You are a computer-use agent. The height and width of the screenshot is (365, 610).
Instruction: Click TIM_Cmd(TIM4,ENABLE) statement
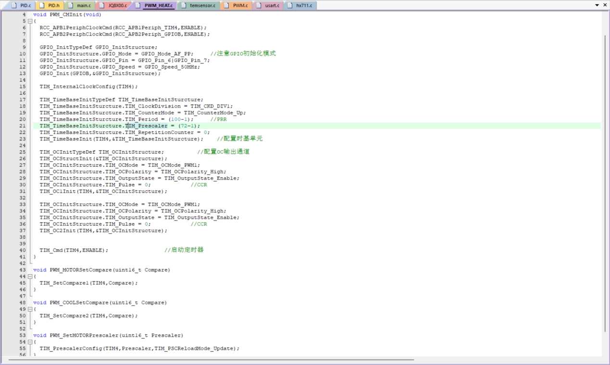tap(74, 250)
